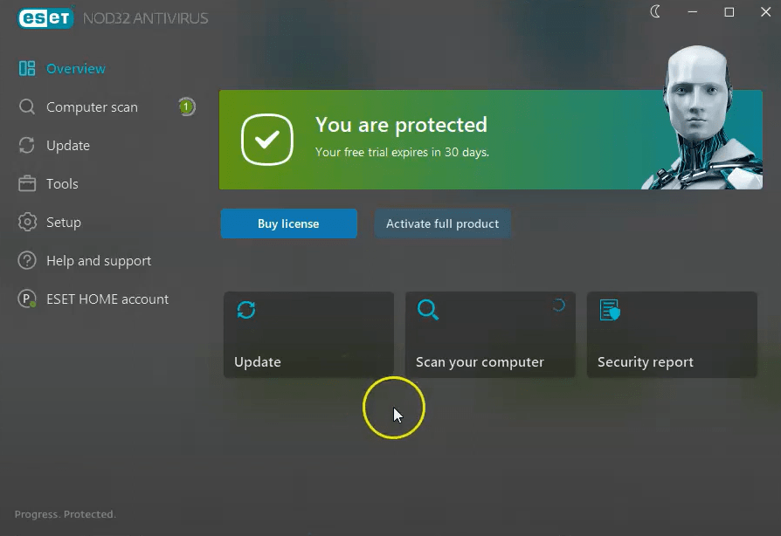The width and height of the screenshot is (781, 536).
Task: Open the Update tile
Action: 308,334
